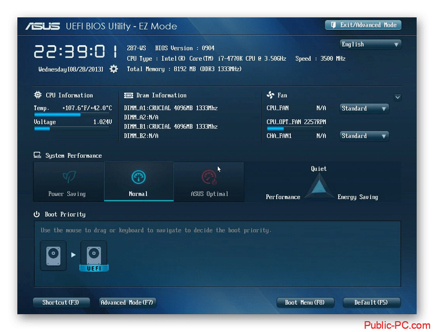Click the Dram Information memory icon

coord(129,95)
